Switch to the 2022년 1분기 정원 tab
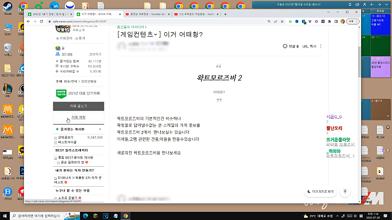The width and height of the screenshot is (392, 220). (x=48, y=15)
